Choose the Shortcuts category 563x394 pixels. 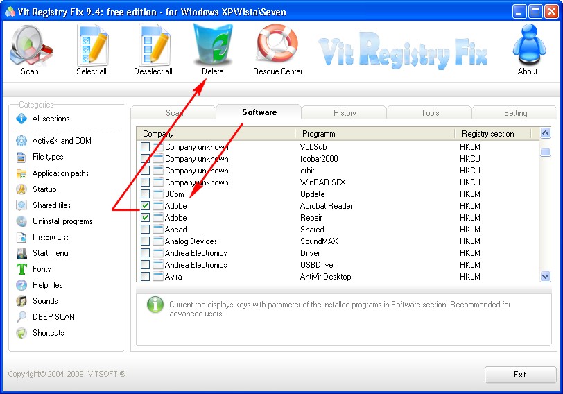click(40, 333)
